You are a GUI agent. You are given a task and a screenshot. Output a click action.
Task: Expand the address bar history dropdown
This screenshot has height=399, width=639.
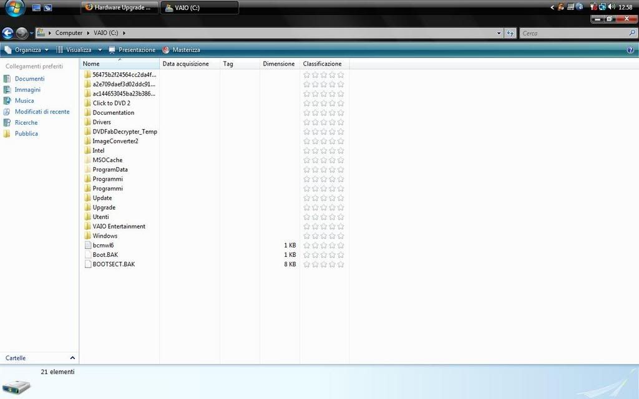click(x=499, y=33)
